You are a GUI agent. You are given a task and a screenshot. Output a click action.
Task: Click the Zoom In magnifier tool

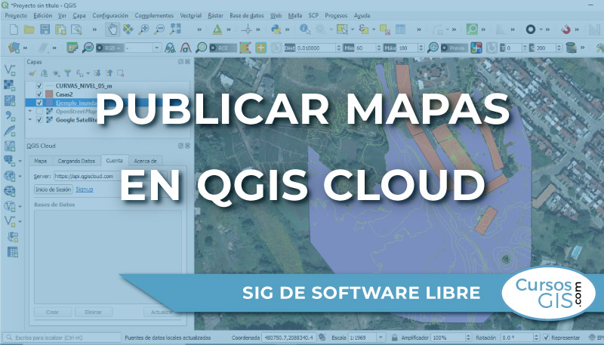point(143,29)
